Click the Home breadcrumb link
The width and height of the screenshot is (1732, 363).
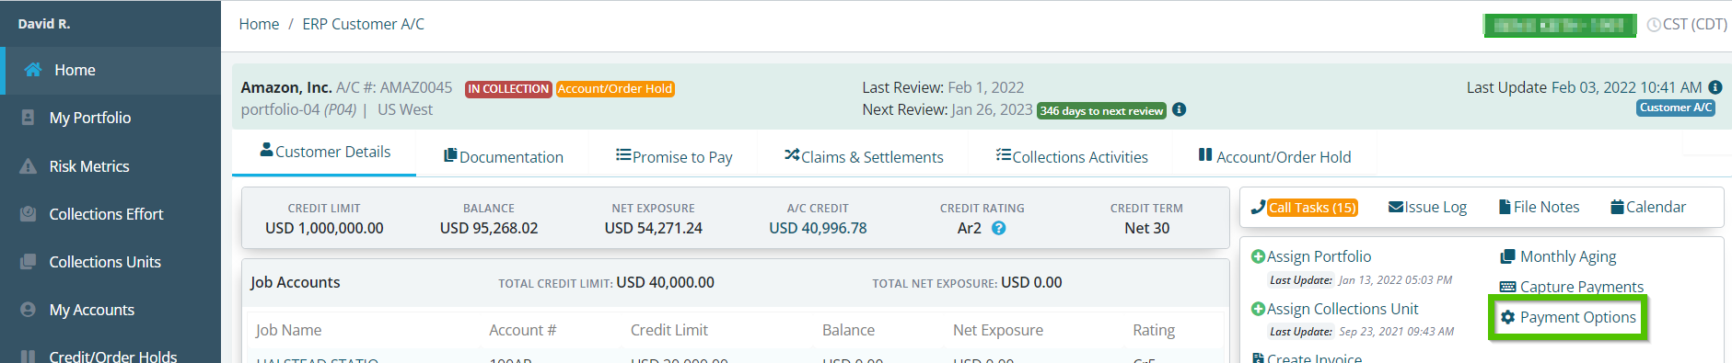(x=259, y=24)
